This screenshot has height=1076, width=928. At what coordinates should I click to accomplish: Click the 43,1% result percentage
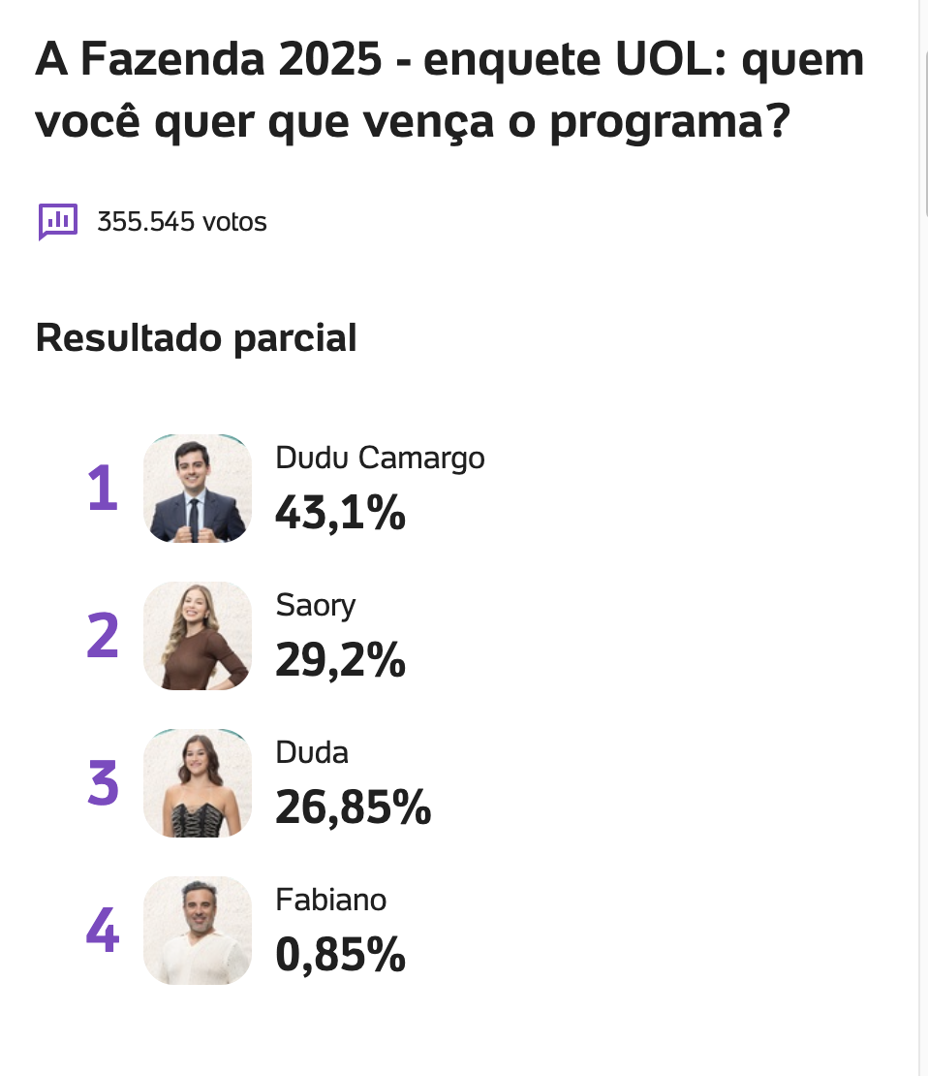(x=340, y=513)
